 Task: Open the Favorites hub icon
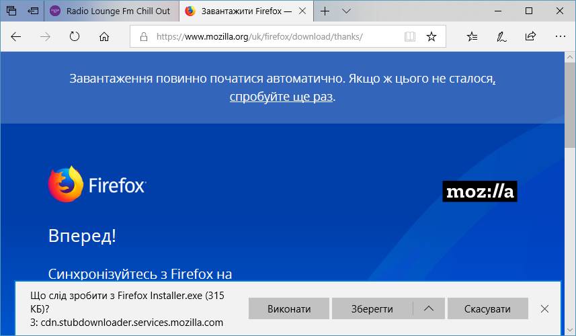click(472, 36)
